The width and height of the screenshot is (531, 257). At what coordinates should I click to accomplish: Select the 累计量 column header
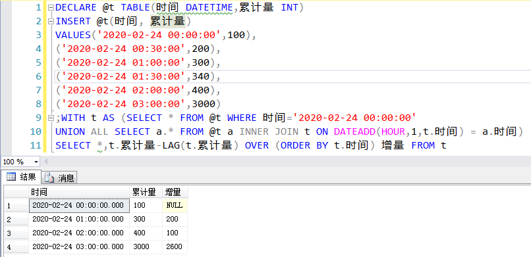pyautogui.click(x=146, y=192)
